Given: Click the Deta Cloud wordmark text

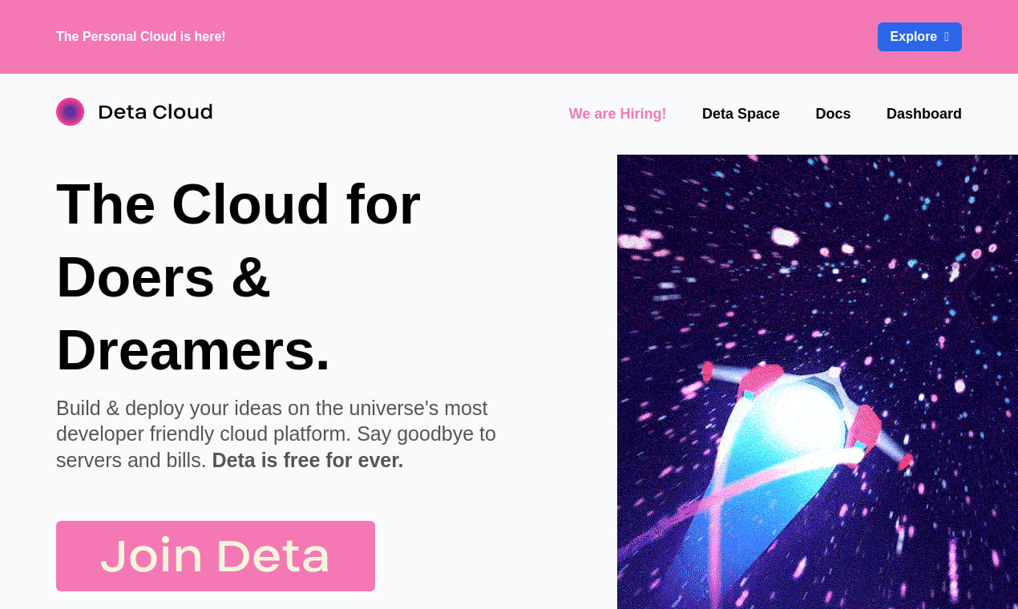Looking at the screenshot, I should (x=156, y=112).
